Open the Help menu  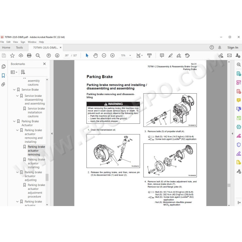point(41,42)
